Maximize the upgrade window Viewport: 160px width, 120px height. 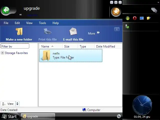pyautogui.click(x=116, y=2)
